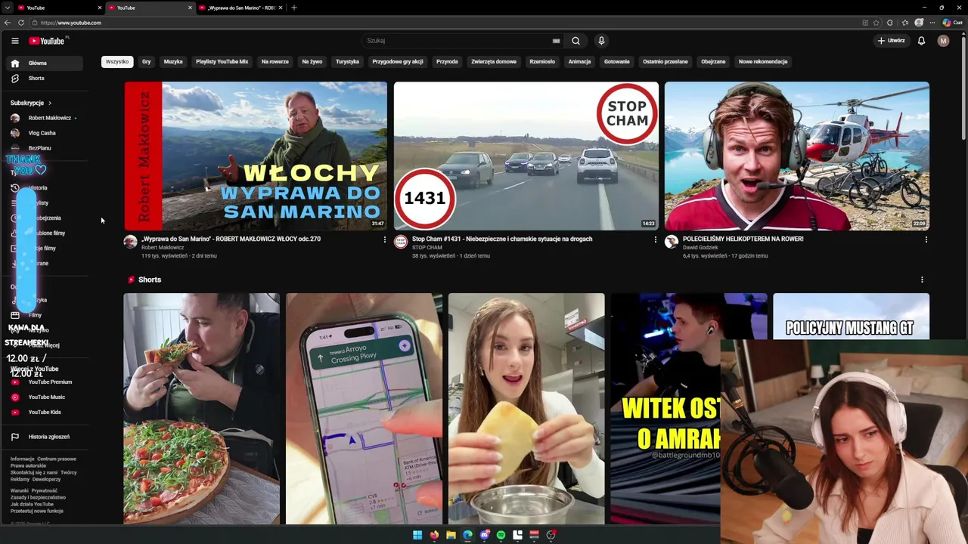
Task: Add page to favorites star icon
Action: tap(877, 23)
